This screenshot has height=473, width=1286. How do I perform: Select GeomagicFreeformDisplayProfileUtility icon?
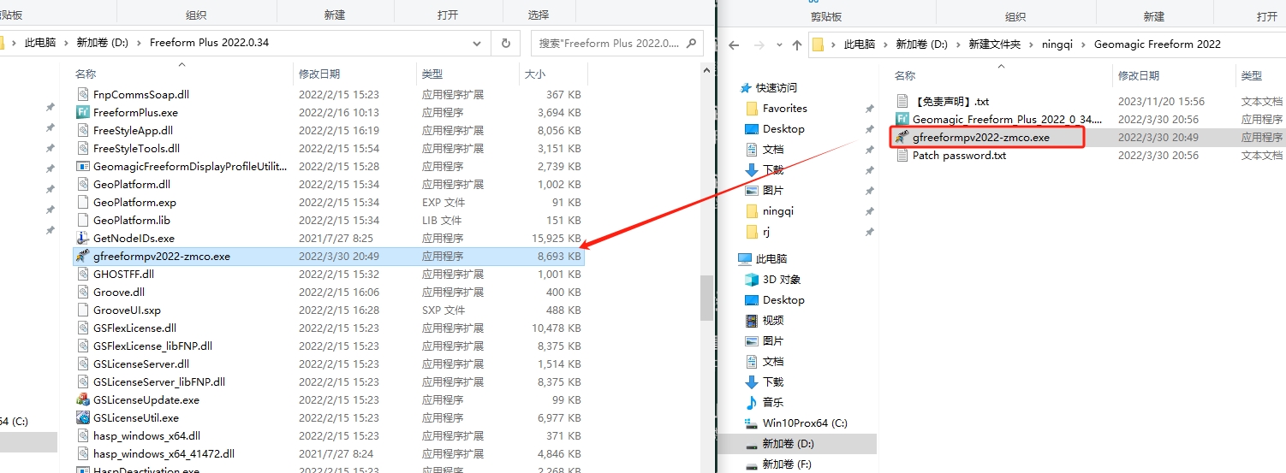pos(83,166)
